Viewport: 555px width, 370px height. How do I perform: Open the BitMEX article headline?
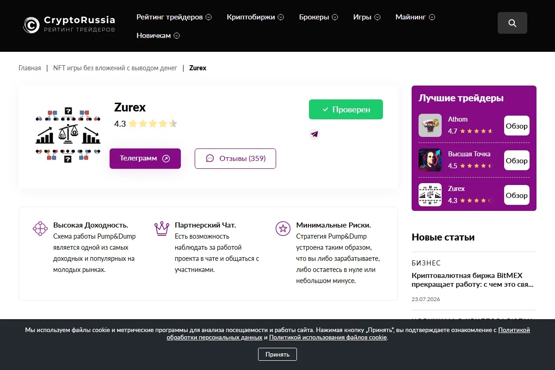click(x=473, y=280)
